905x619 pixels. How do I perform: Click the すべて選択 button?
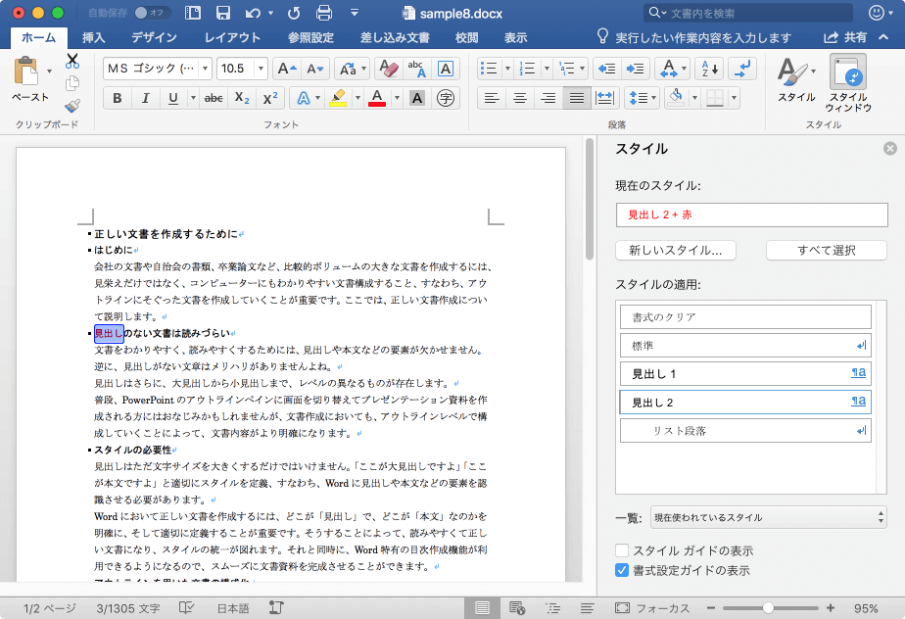click(x=826, y=250)
